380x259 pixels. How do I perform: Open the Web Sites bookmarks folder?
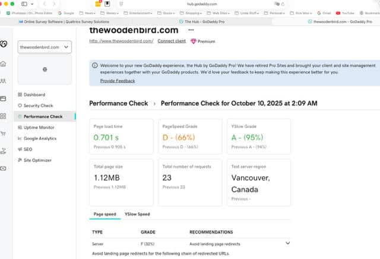(218, 13)
